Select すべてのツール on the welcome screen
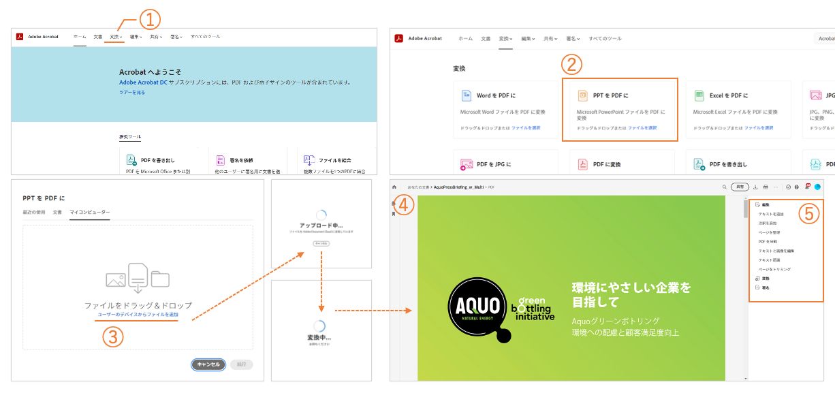This screenshot has width=835, height=393. pos(205,37)
